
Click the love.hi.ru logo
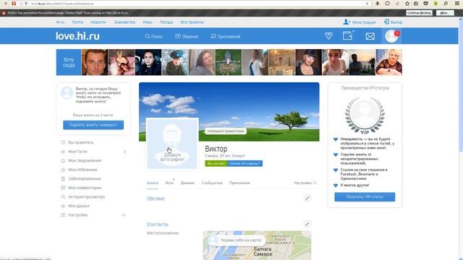(77, 36)
